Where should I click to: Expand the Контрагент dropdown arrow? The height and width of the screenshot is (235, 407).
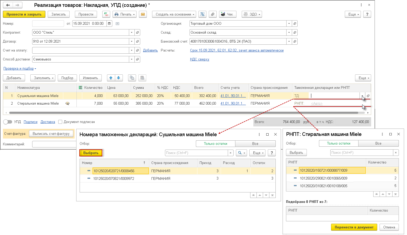pyautogui.click(x=132, y=32)
